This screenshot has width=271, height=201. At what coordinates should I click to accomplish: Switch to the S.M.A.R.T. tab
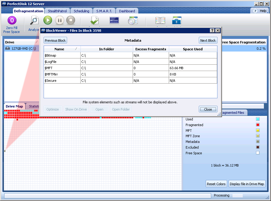(104, 11)
